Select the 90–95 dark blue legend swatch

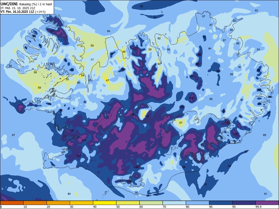221,203
